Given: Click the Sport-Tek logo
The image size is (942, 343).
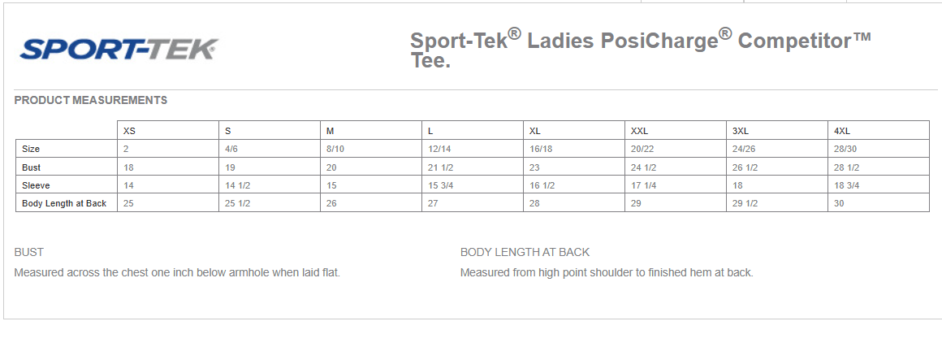Looking at the screenshot, I should [x=119, y=49].
